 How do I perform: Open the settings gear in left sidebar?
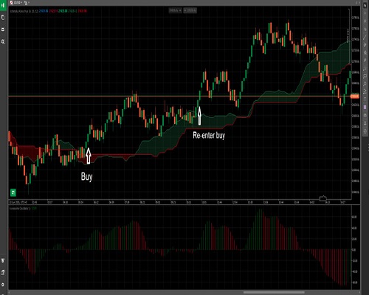tap(3, 285)
